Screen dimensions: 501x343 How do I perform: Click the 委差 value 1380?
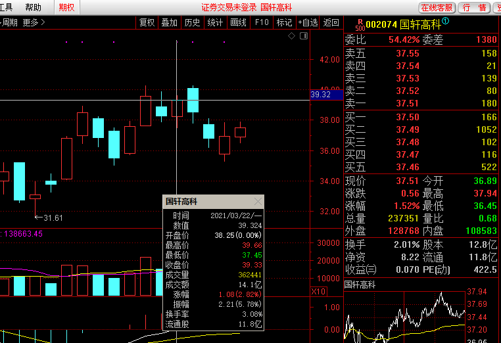[x=487, y=40]
